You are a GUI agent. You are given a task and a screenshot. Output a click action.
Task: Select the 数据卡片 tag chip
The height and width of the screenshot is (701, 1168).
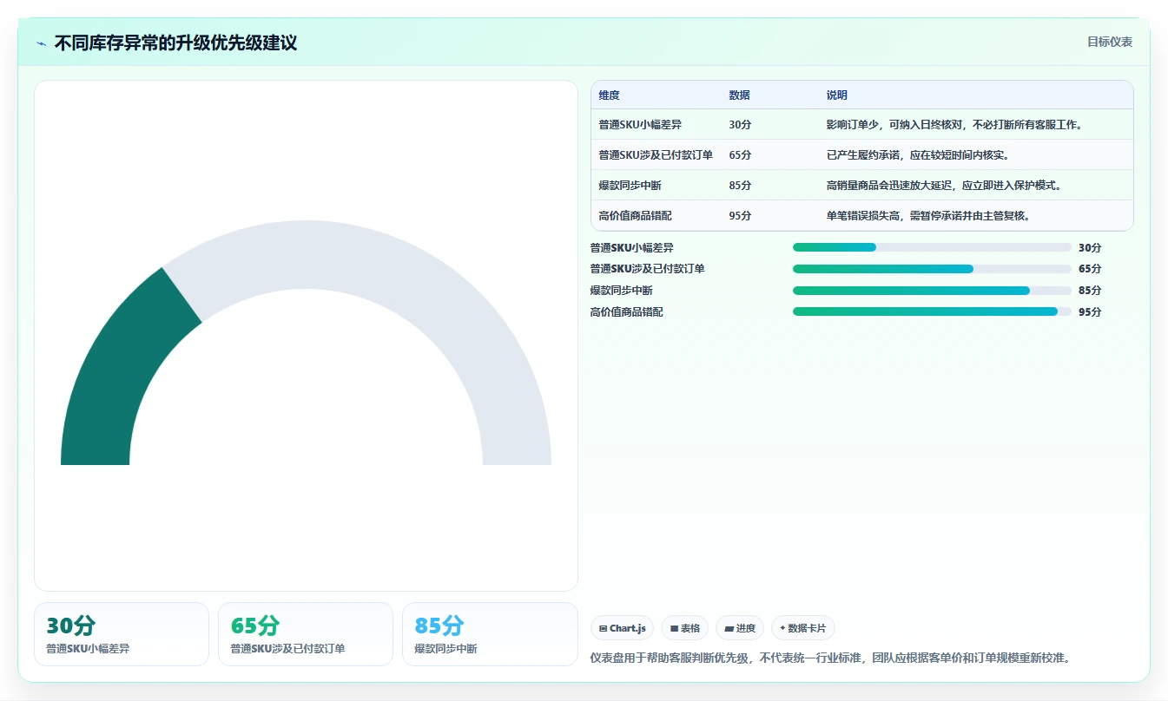click(x=803, y=628)
